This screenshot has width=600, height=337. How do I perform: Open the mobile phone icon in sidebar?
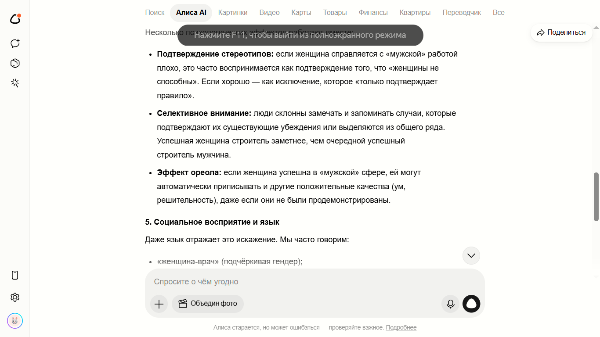(15, 275)
